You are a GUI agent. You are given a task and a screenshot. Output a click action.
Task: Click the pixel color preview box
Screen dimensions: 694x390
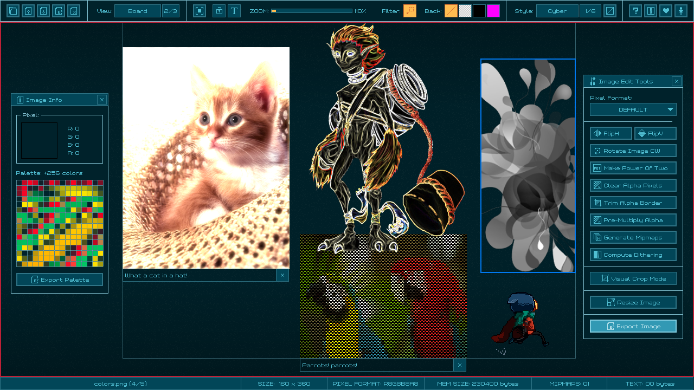click(x=39, y=140)
